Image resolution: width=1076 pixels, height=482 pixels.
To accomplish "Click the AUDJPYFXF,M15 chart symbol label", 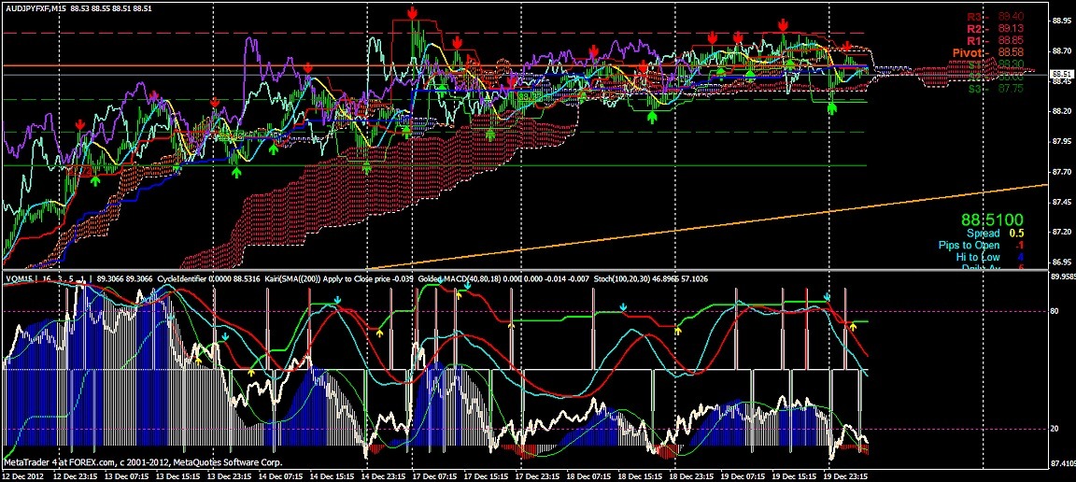I will (35, 9).
